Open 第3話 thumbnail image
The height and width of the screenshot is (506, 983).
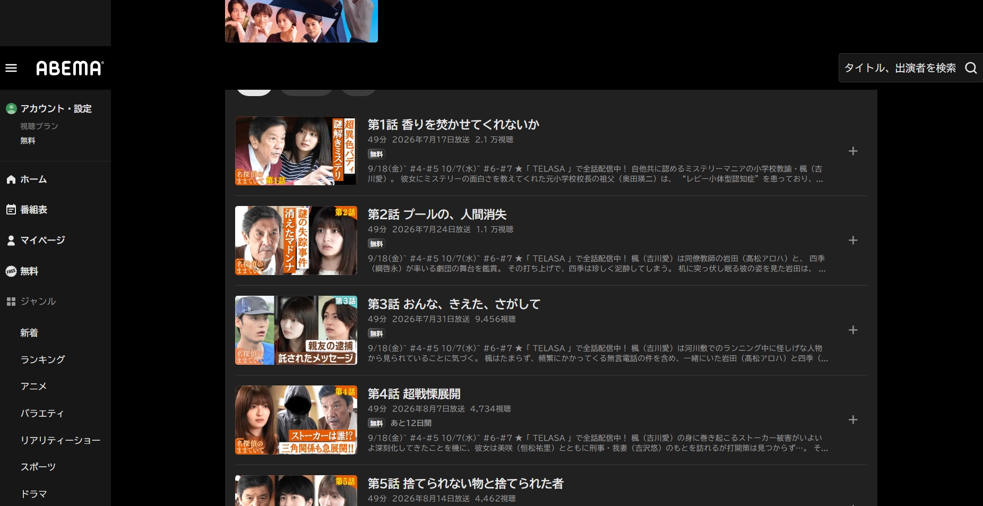point(296,330)
